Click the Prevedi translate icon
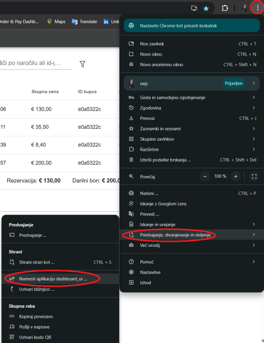264x343 pixels. (131, 214)
